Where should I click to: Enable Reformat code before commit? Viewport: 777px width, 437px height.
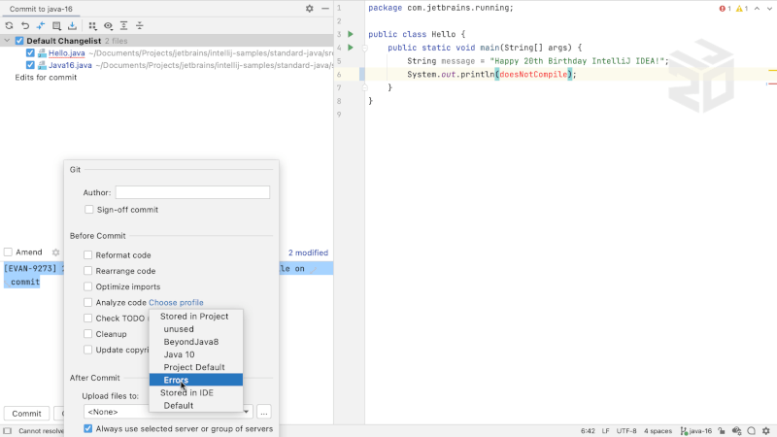pos(87,255)
